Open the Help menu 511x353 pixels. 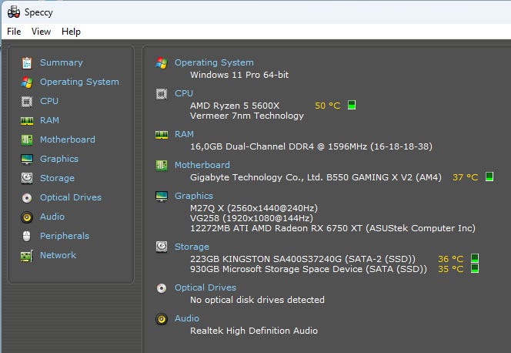point(71,32)
